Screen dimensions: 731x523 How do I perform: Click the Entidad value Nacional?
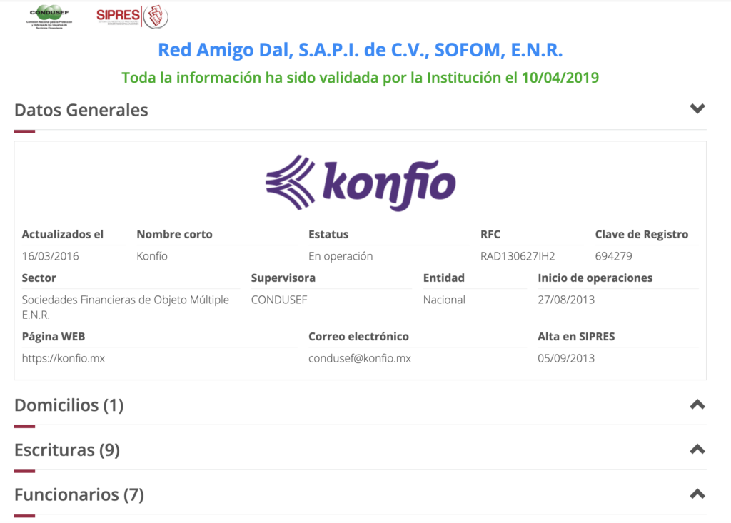click(444, 300)
